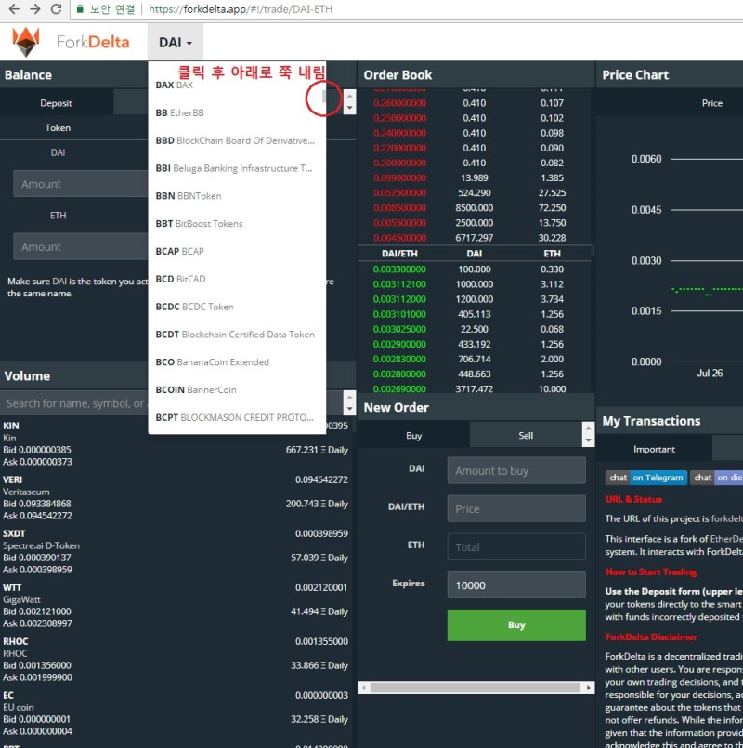Open chat on Discord badge
The height and width of the screenshot is (748, 743).
click(x=716, y=478)
